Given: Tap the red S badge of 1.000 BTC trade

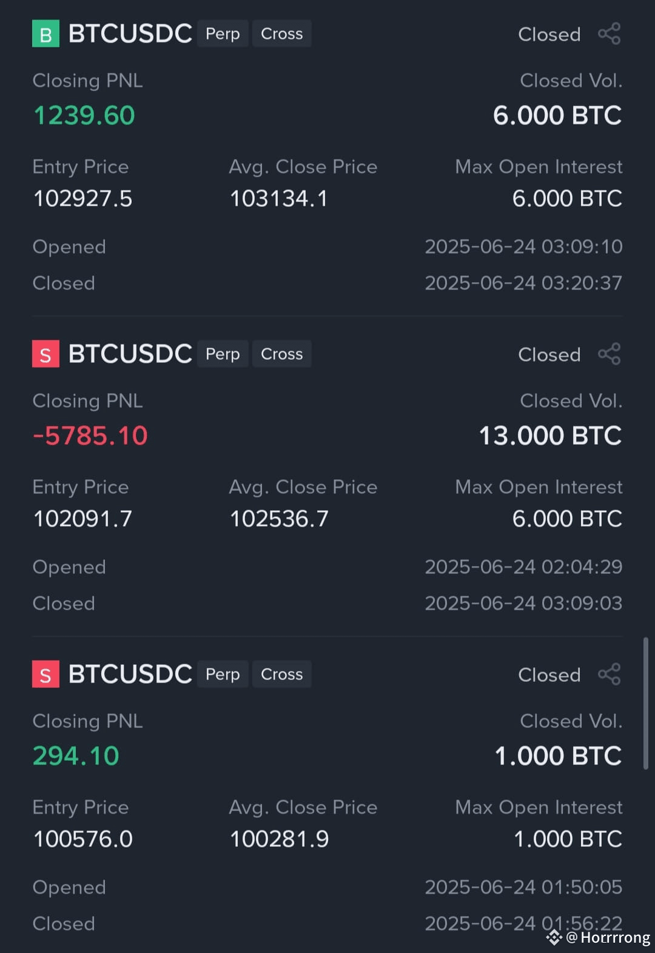Looking at the screenshot, I should pos(45,675).
